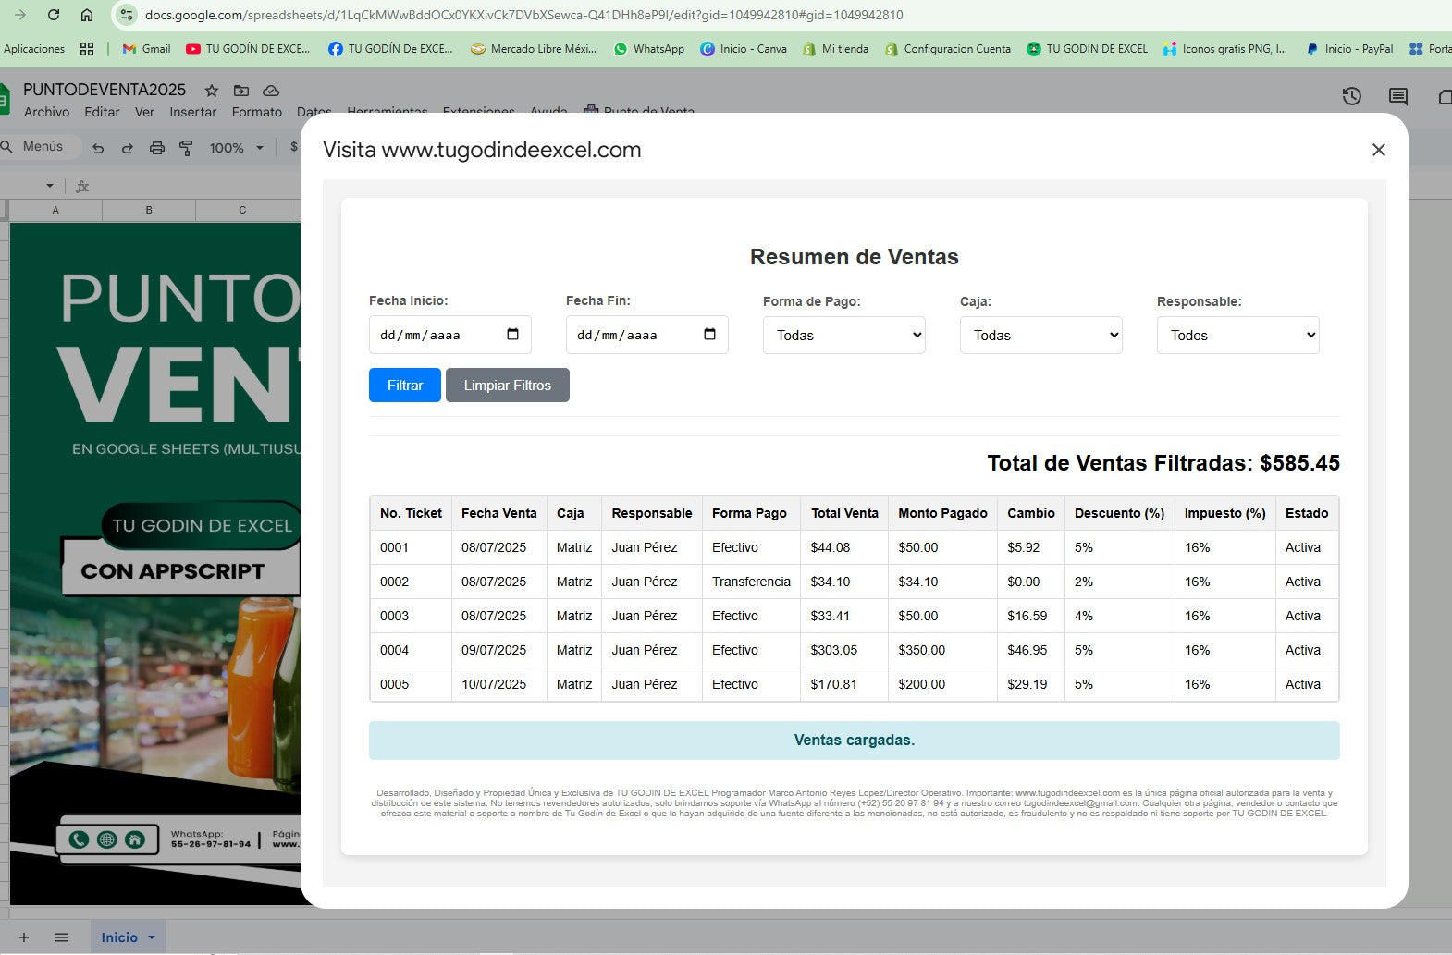
Task: Focus the Fecha Inicio date field
Action: [x=450, y=335]
